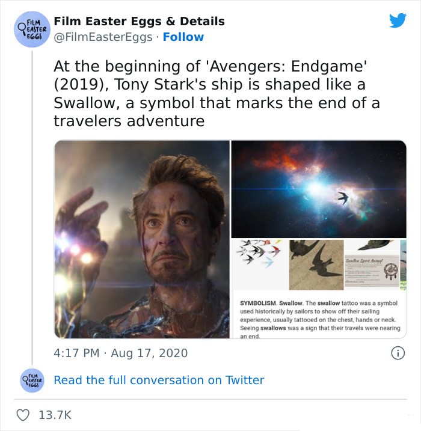The image size is (421, 431).
Task: Click the swallow symbolism text snippet
Action: 320,319
